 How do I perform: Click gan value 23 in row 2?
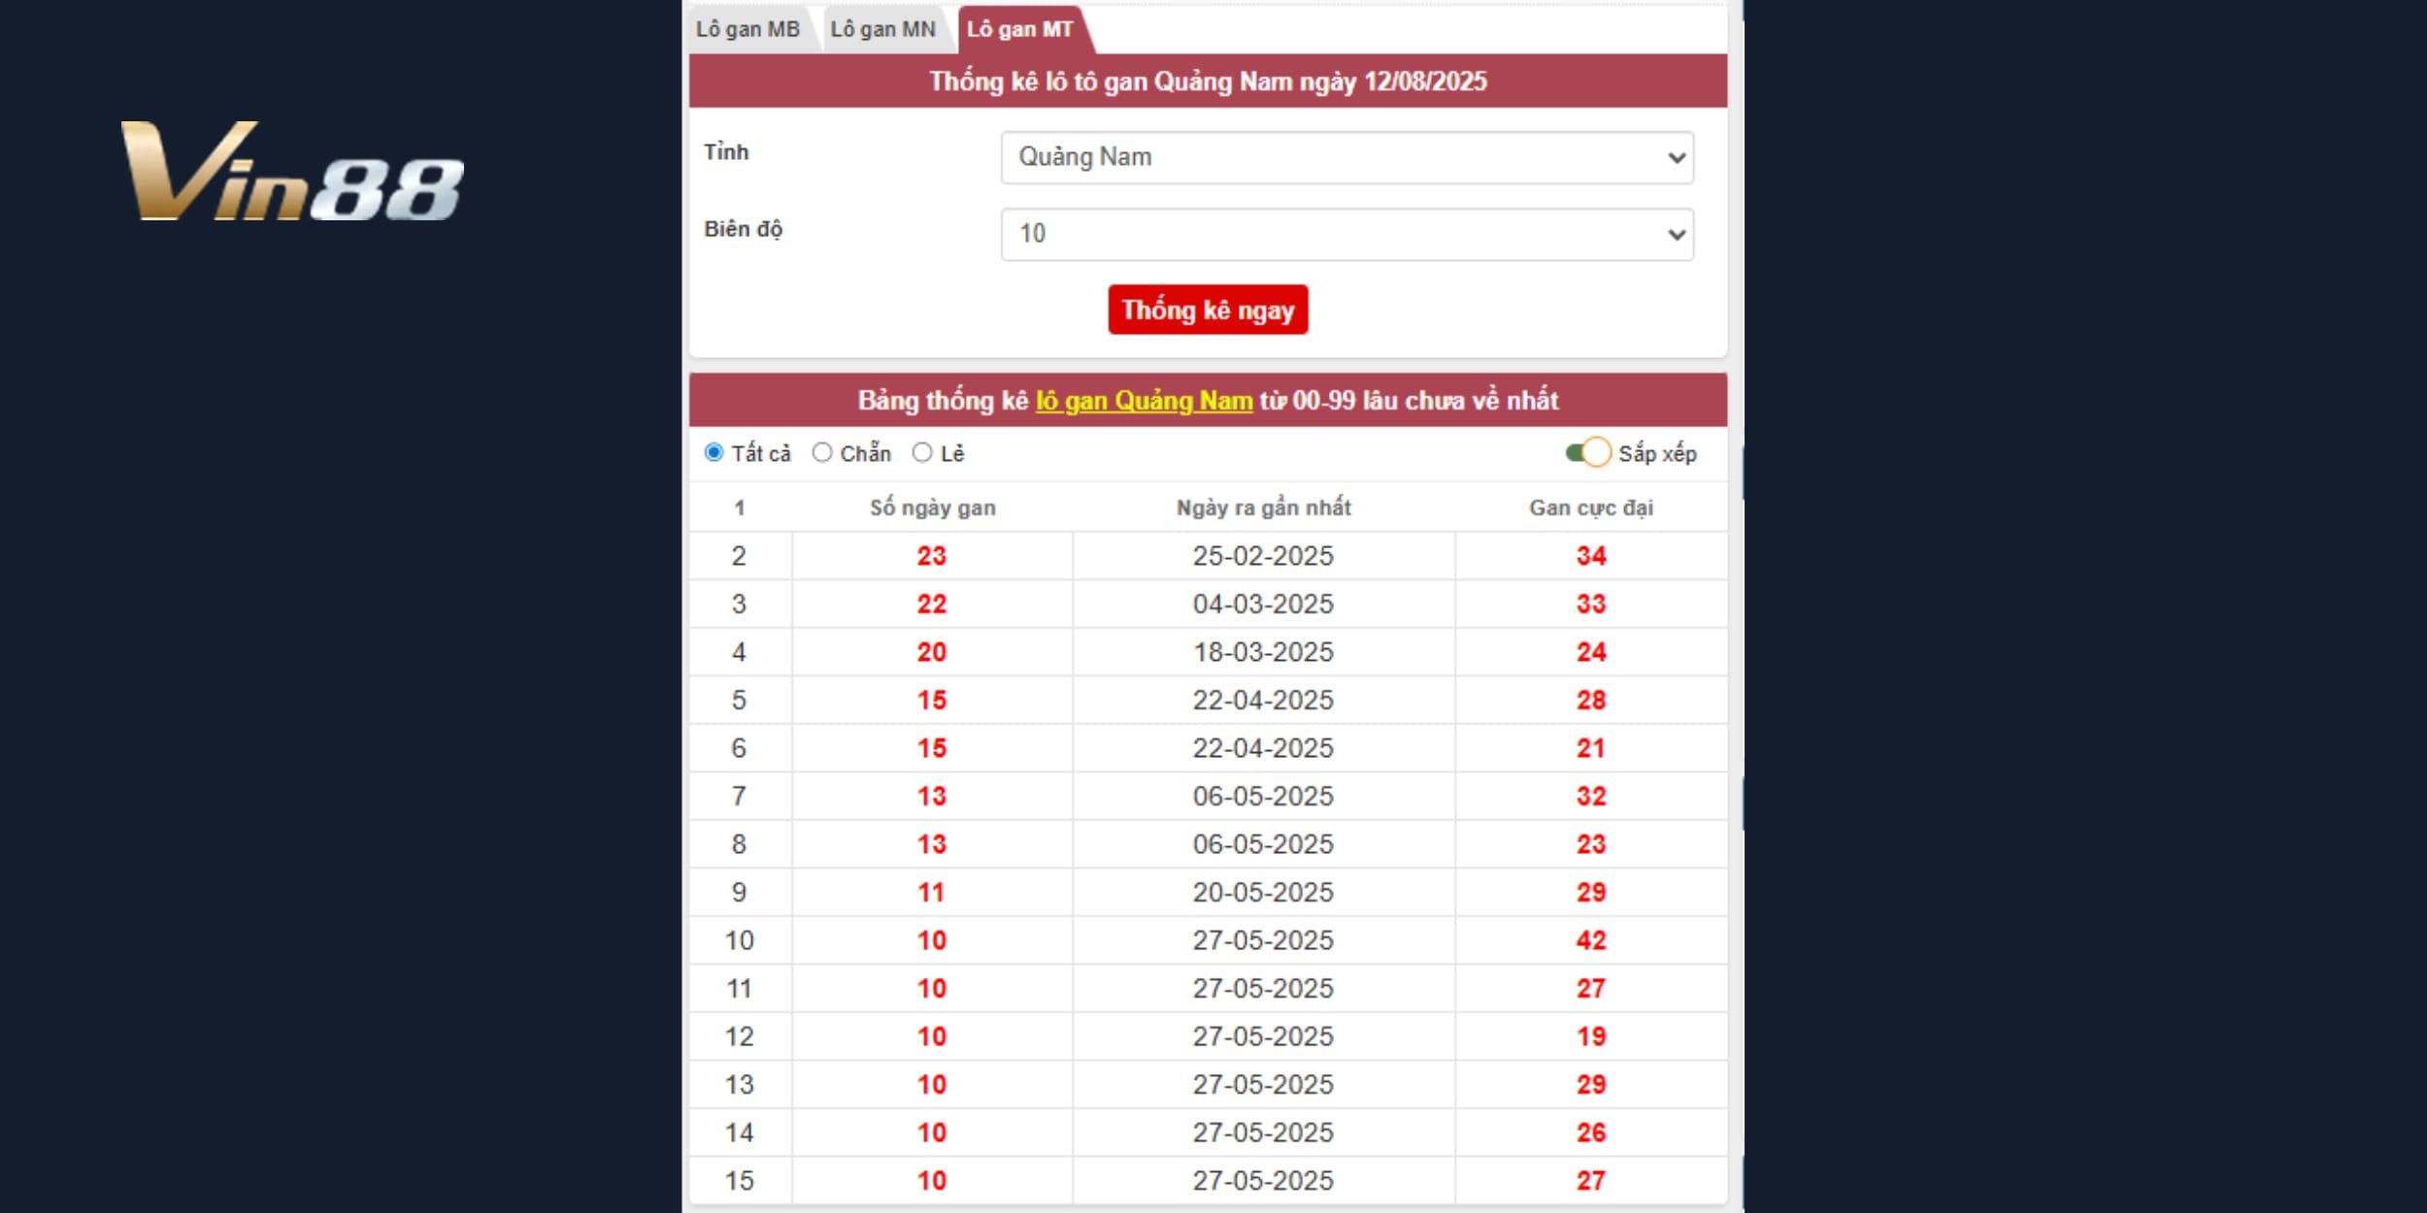[x=932, y=556]
